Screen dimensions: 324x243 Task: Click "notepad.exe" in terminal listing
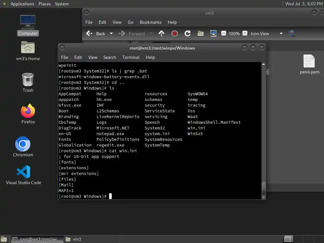[x=110, y=134]
